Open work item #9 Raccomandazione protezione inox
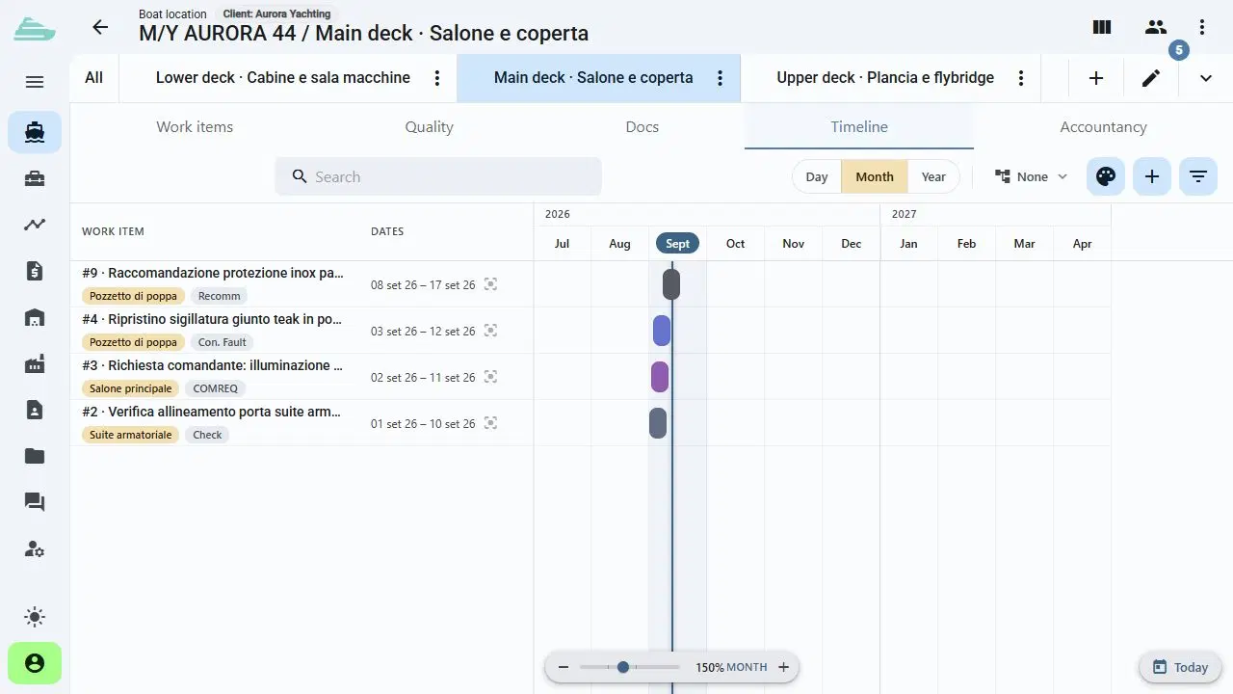Image resolution: width=1233 pixels, height=694 pixels. pos(213,273)
